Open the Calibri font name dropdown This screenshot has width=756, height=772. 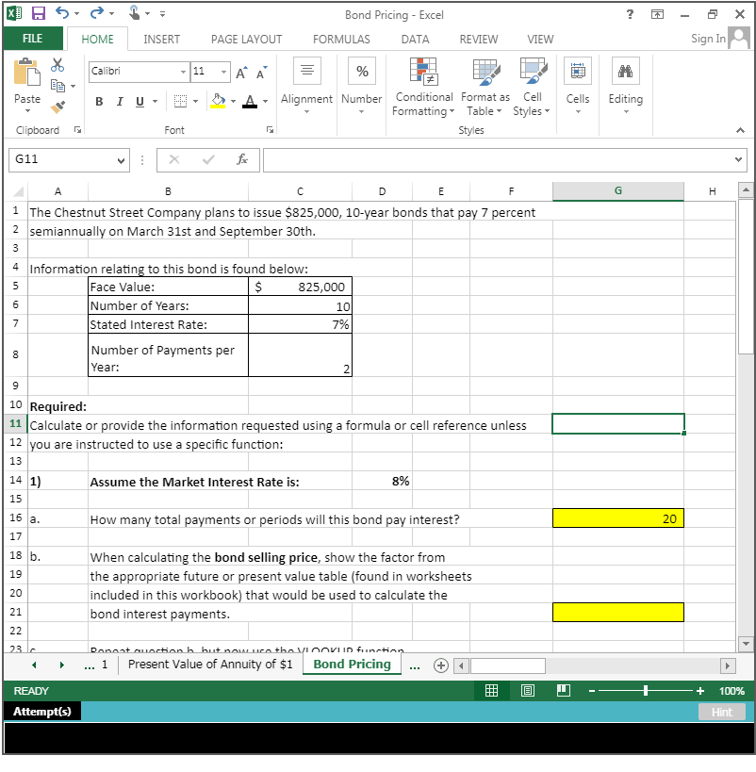click(x=183, y=72)
